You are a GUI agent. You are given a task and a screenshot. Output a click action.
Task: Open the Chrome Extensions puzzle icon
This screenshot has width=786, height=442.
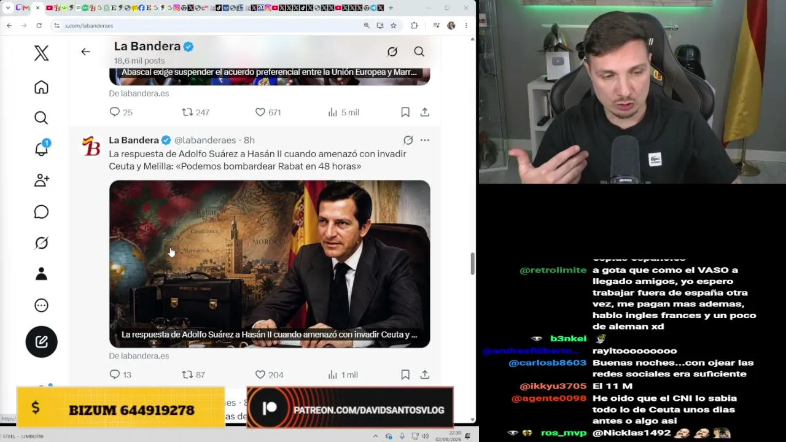(x=414, y=25)
